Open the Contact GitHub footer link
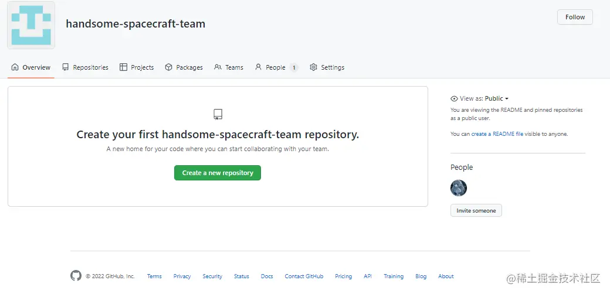This screenshot has width=610, height=294. 304,276
